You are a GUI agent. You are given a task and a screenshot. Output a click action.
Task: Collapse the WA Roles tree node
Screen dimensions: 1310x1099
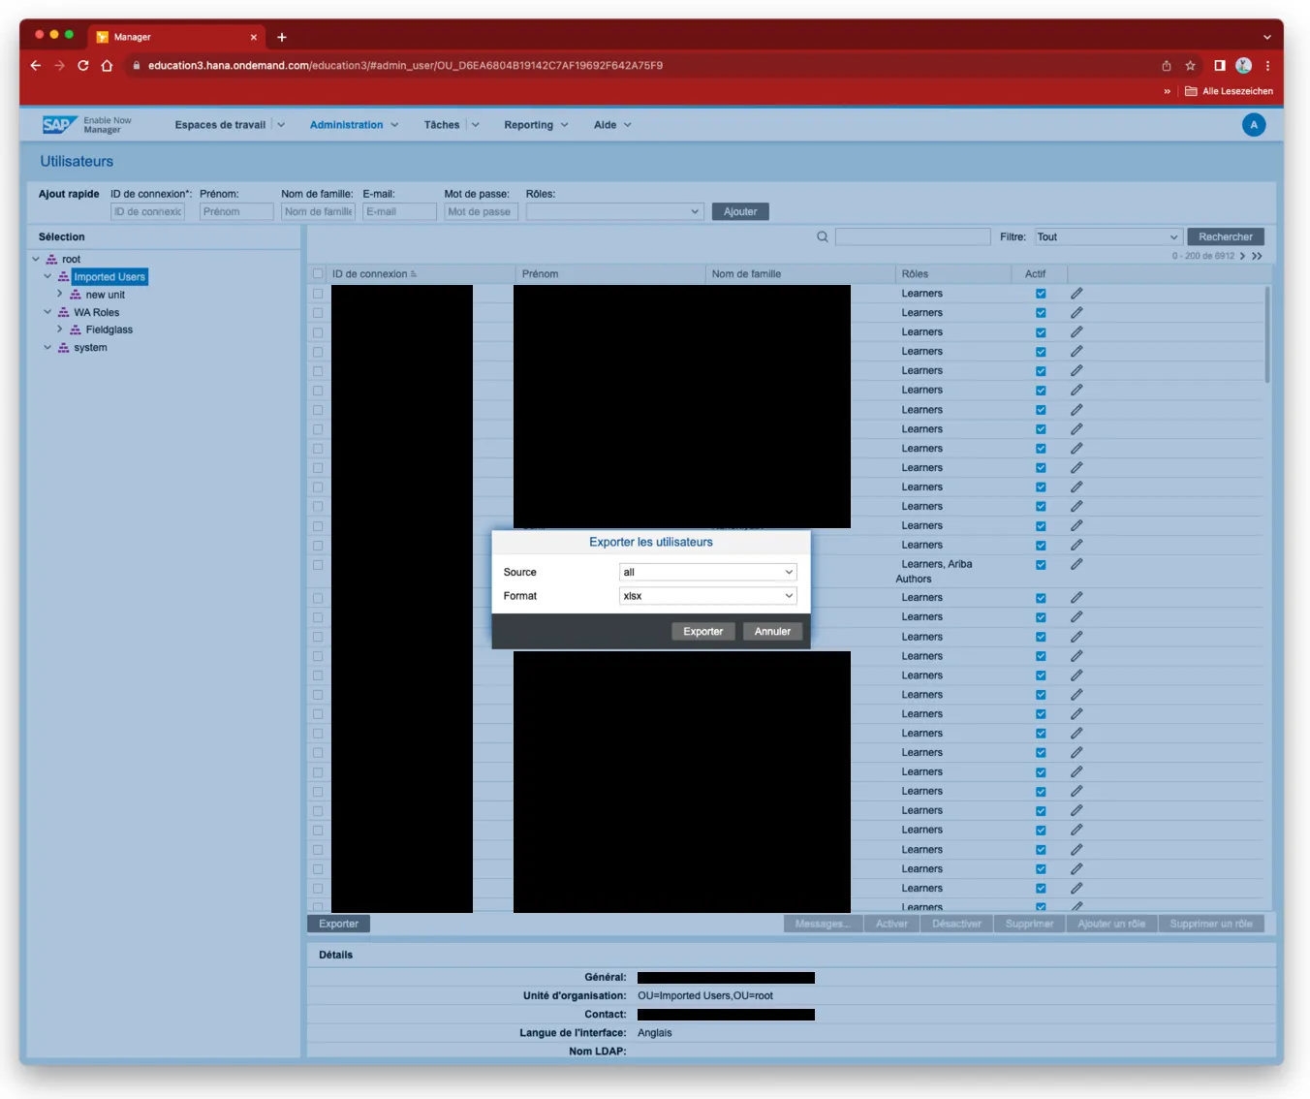(47, 312)
